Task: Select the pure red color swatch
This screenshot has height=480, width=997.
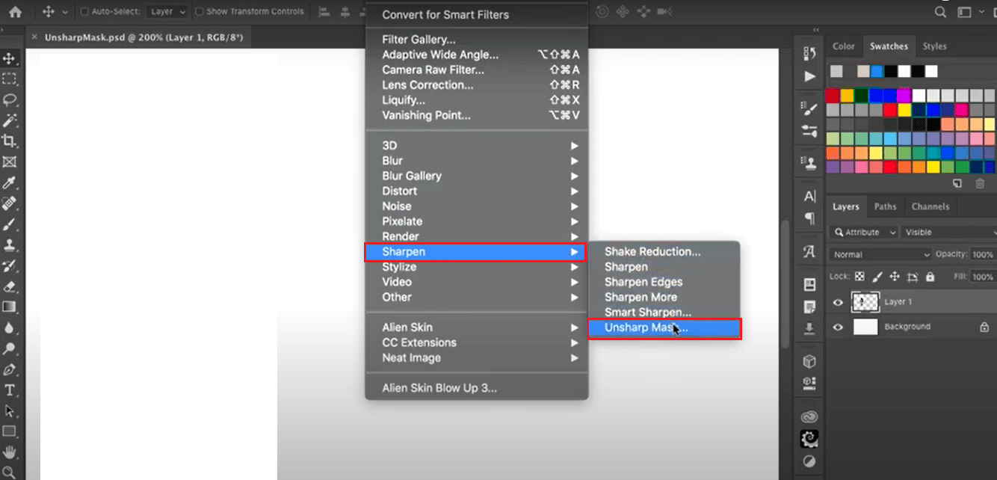Action: [832, 96]
